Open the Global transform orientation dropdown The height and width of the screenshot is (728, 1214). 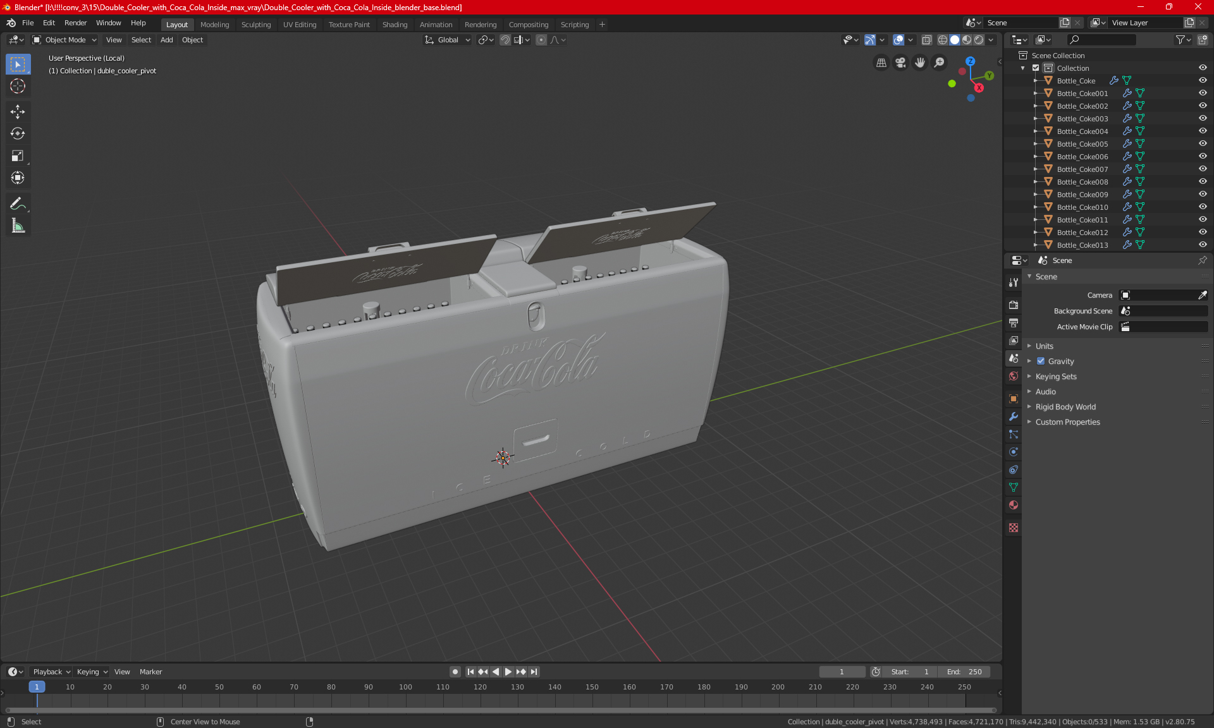[x=448, y=40]
